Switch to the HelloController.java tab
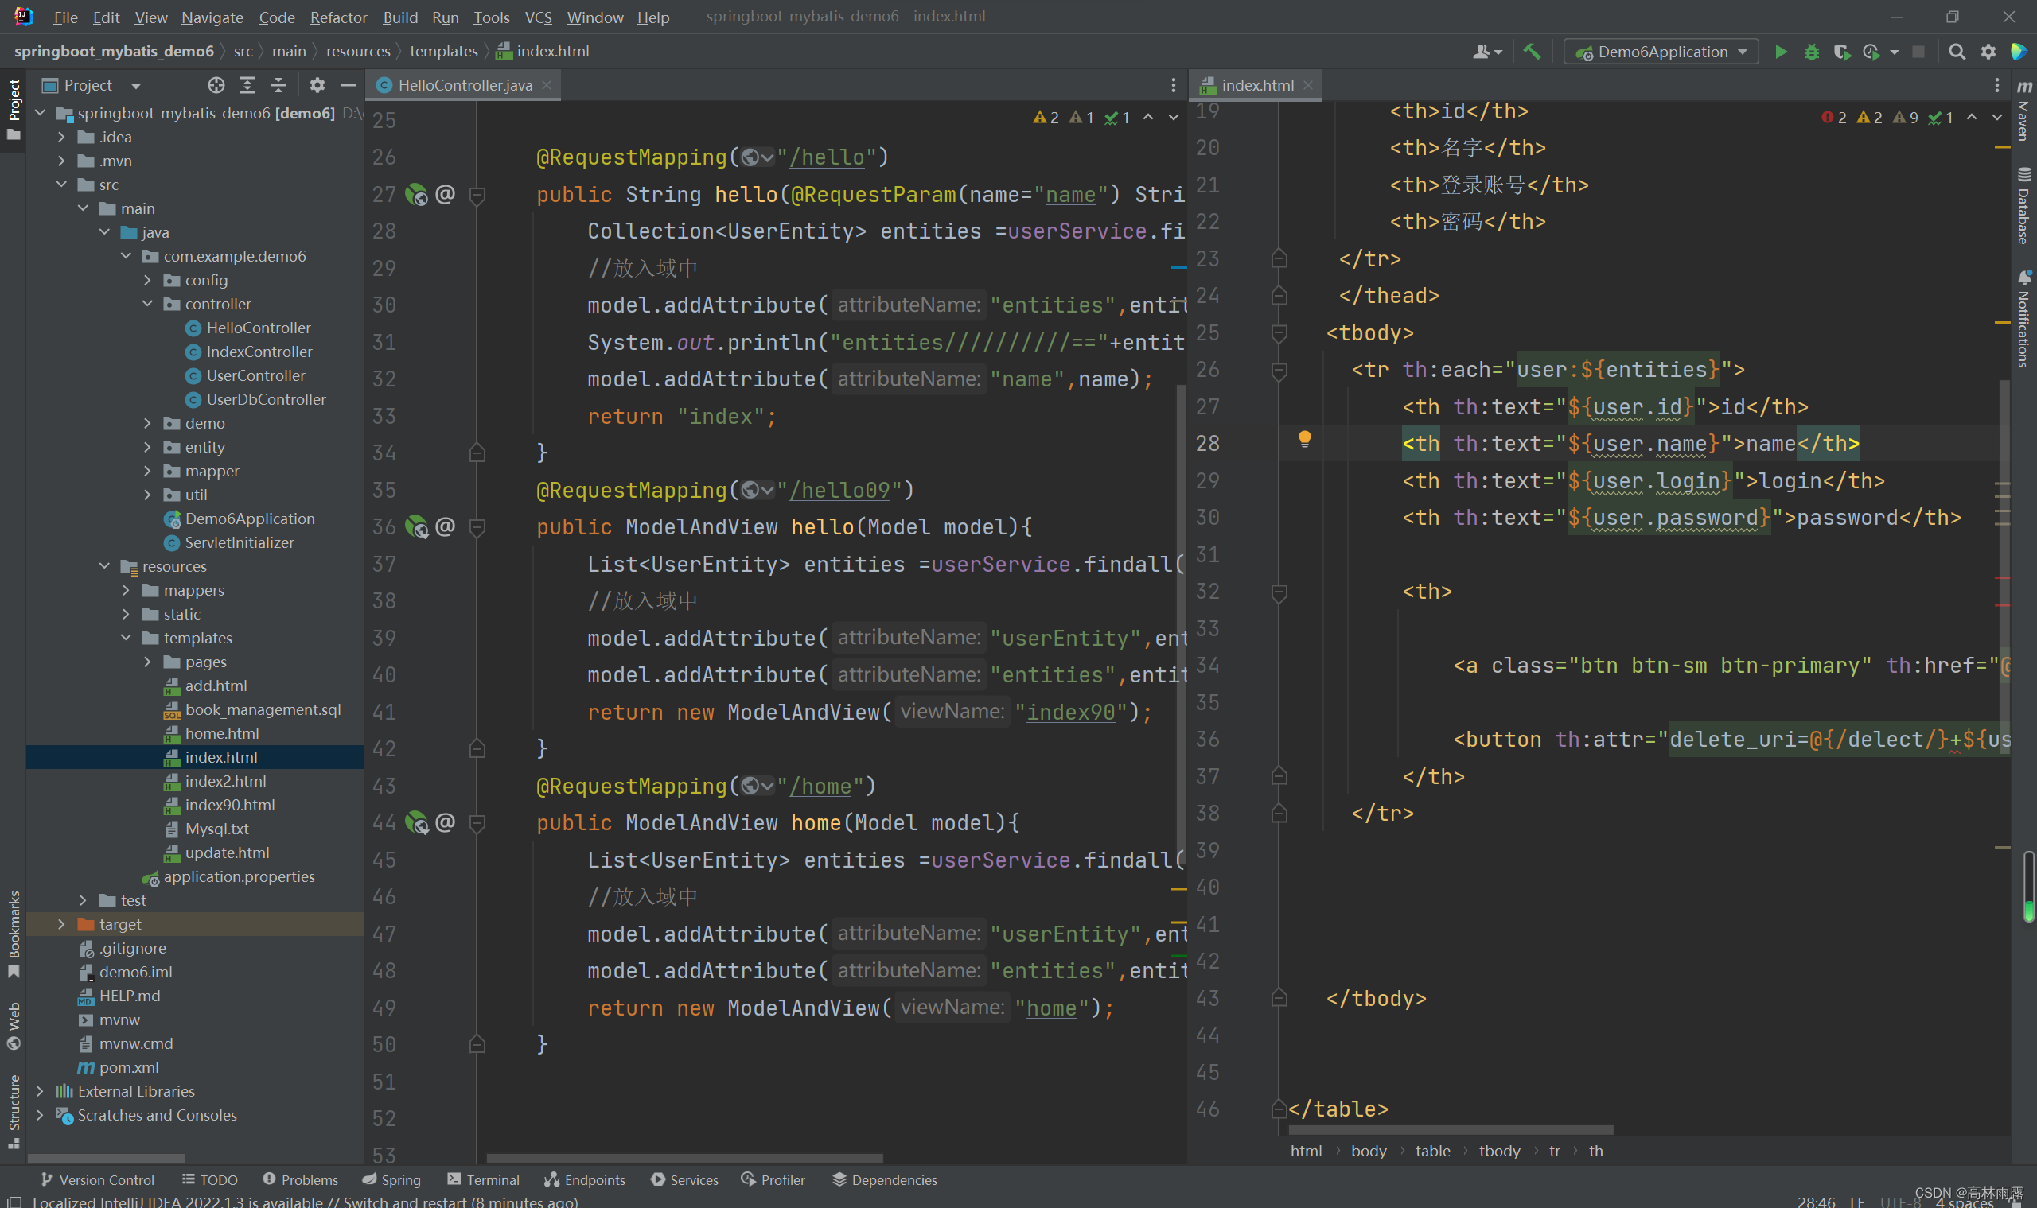 (464, 85)
